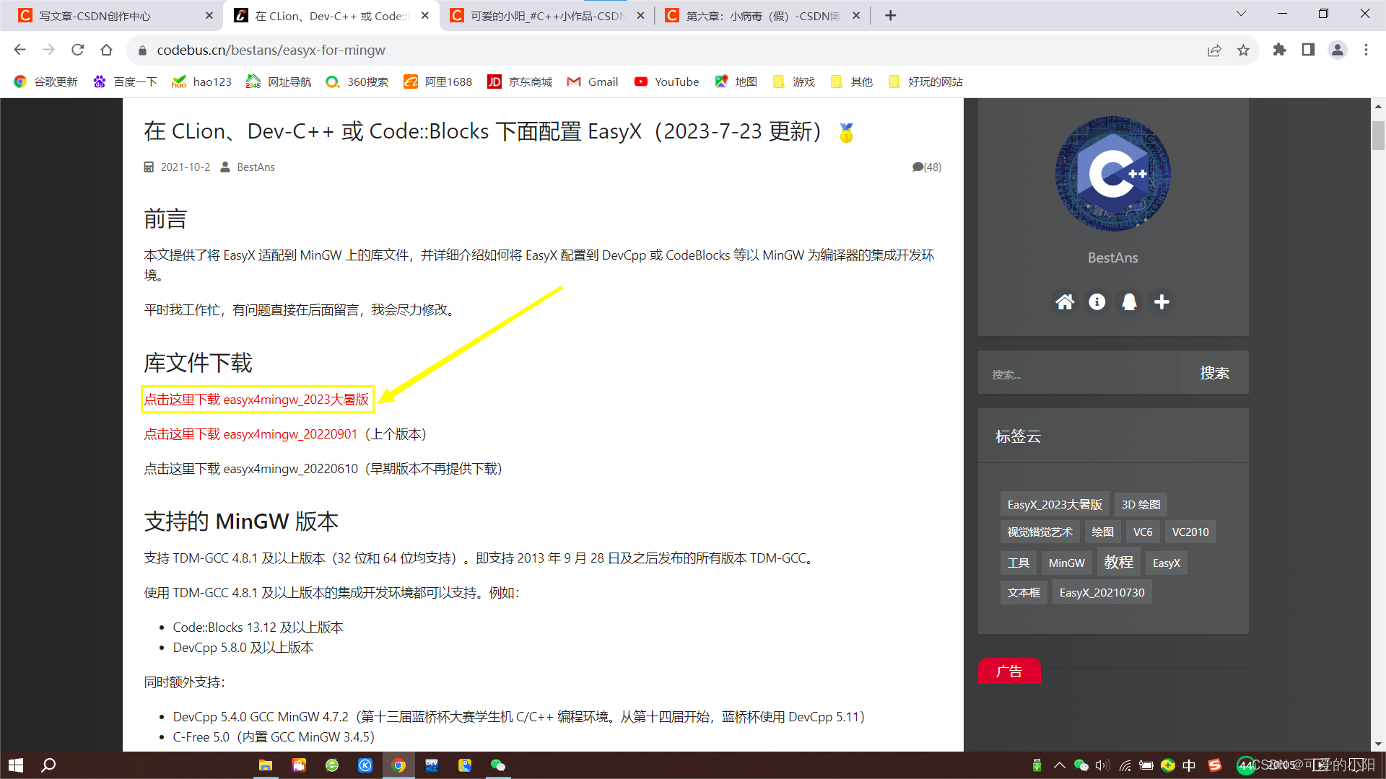Click the bell notification icon in sidebar
This screenshot has height=779, width=1386.
(x=1130, y=302)
